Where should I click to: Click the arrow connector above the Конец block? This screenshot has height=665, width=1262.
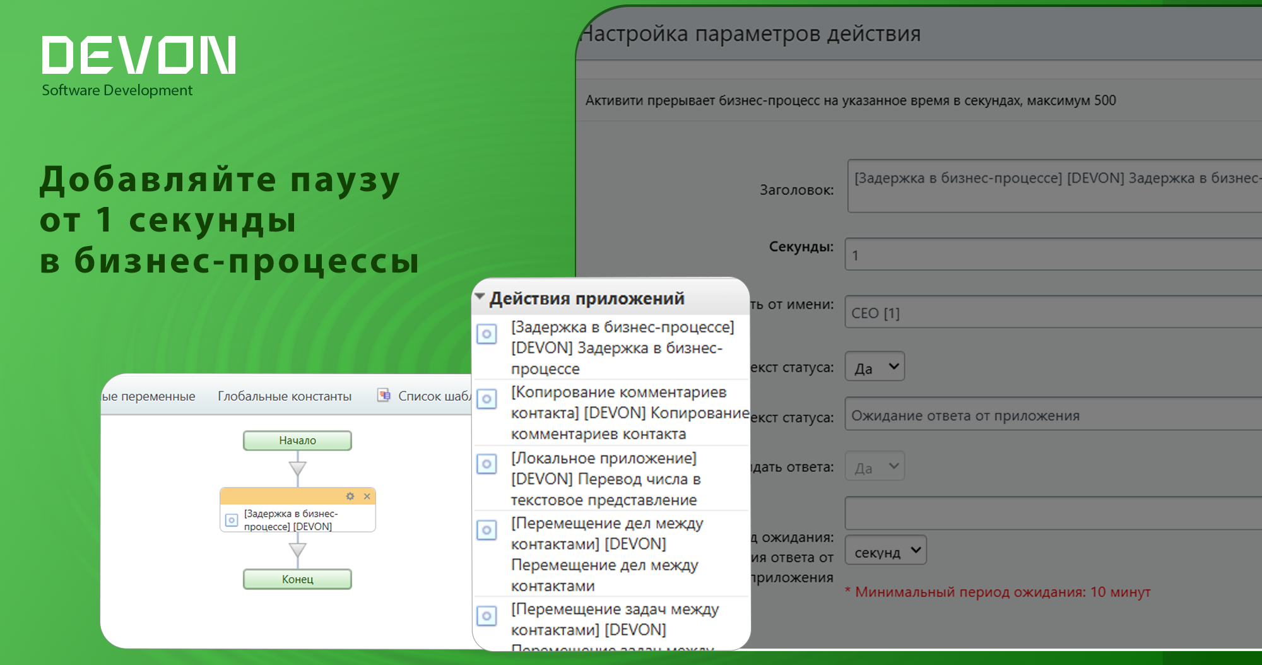[297, 551]
